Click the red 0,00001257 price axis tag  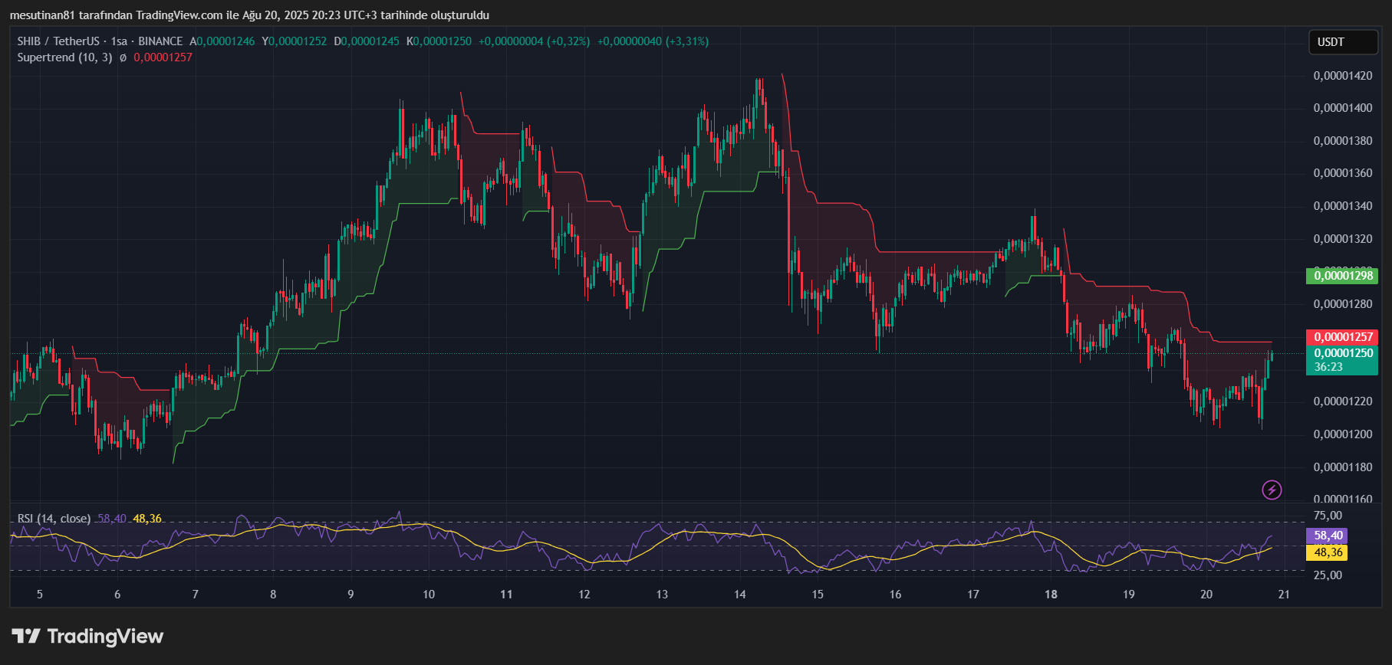[1342, 337]
